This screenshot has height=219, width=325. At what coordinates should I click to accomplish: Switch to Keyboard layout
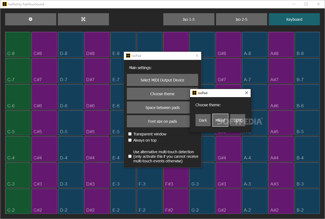tap(294, 19)
